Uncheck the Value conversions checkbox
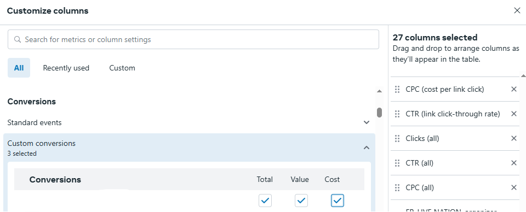The height and width of the screenshot is (212, 526). pos(301,201)
